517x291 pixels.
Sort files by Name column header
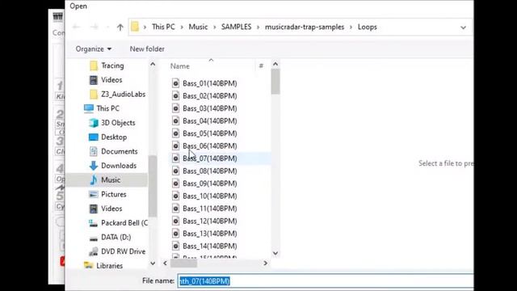tap(180, 66)
